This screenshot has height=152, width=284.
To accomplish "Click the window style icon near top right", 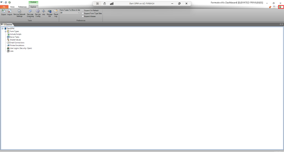I will [274, 7].
